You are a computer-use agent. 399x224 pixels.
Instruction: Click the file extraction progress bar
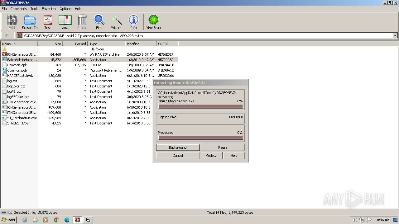coord(200,106)
